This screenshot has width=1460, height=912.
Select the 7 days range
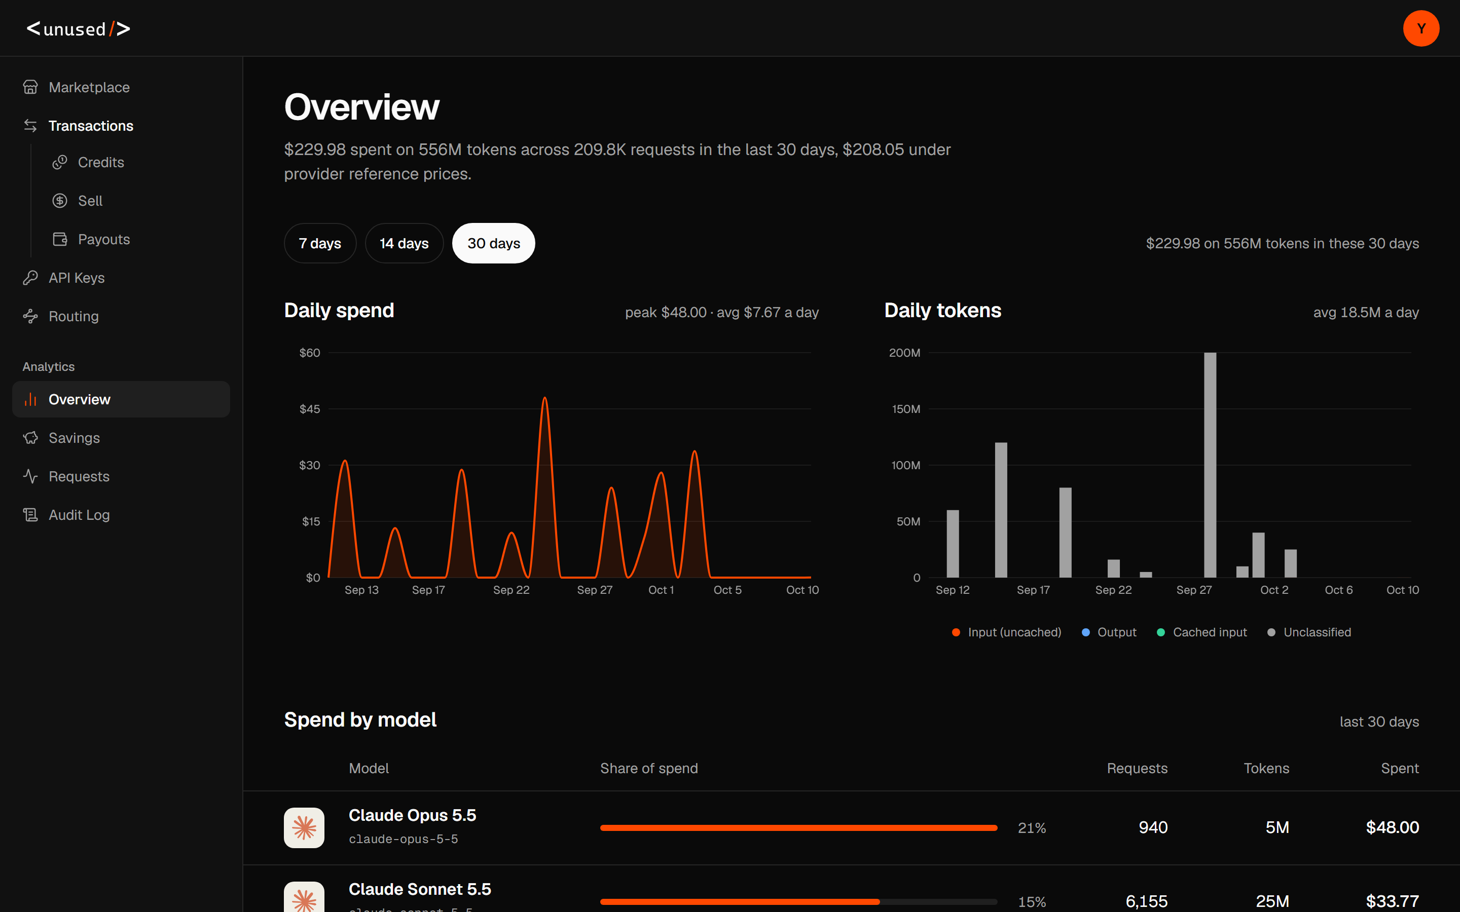point(320,243)
